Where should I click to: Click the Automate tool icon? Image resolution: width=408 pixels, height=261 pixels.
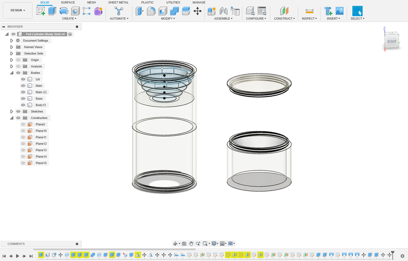point(119,11)
